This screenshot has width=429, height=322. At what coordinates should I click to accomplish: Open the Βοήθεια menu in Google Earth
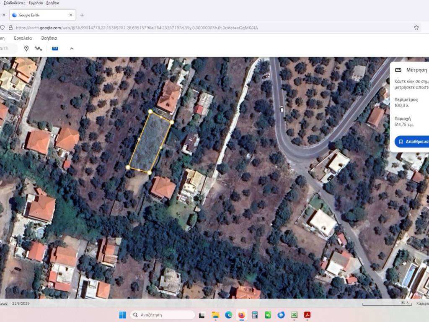49,38
